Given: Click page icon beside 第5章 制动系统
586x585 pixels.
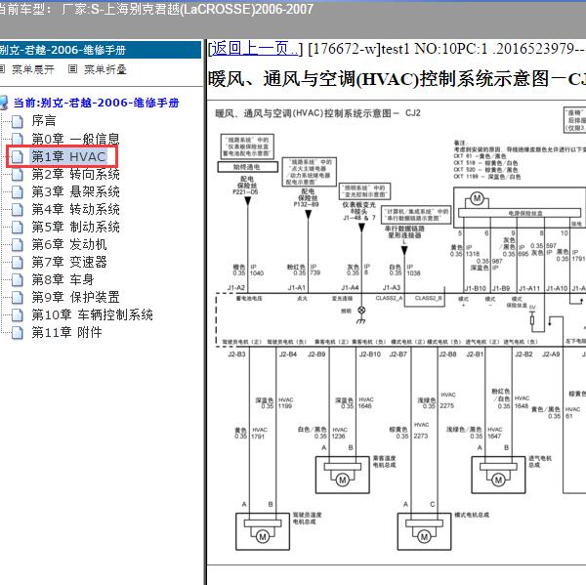Looking at the screenshot, I should click(x=18, y=227).
